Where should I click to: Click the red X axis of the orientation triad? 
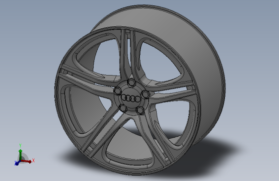coord(26,161)
